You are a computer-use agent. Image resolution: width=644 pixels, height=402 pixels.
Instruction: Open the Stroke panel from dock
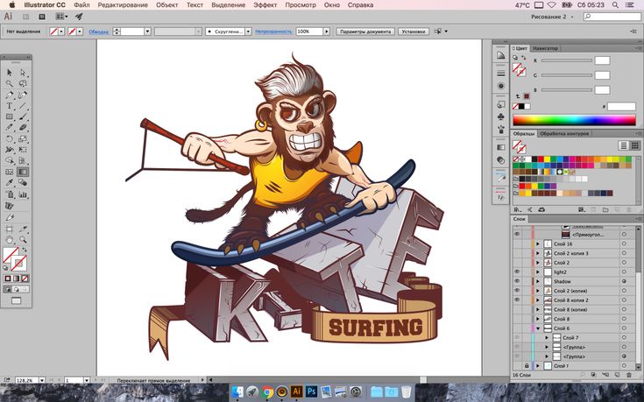coord(500,73)
